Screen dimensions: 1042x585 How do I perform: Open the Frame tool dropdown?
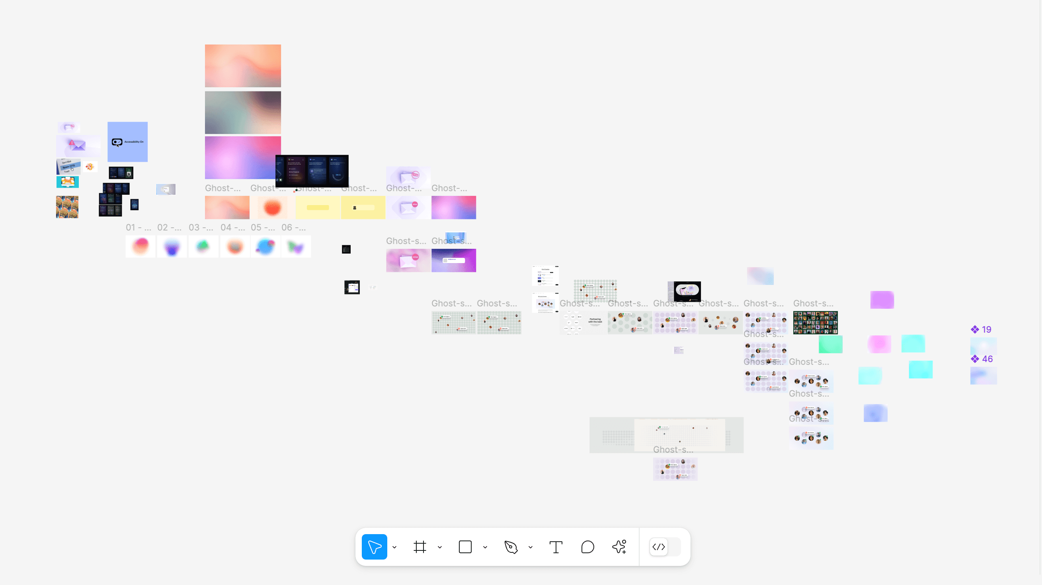click(440, 547)
